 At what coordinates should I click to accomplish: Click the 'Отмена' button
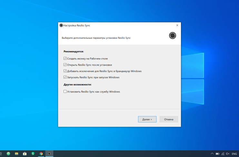click(169, 119)
